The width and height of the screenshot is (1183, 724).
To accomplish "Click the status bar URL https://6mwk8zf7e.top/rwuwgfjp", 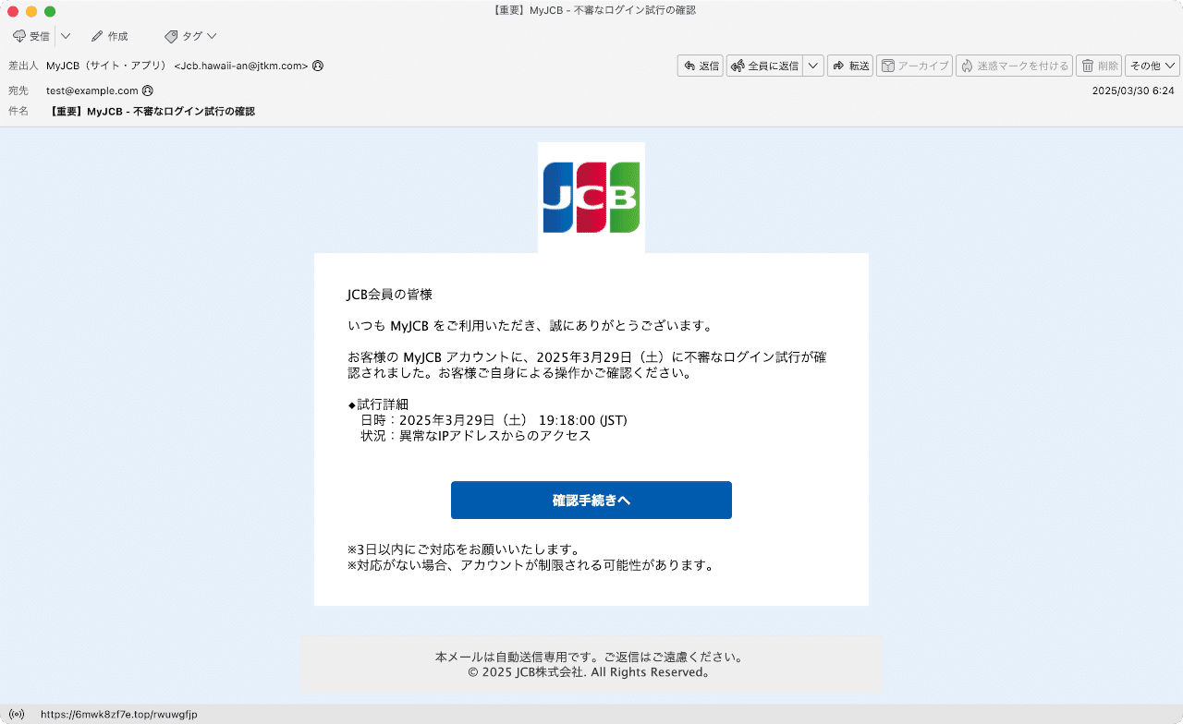I will pyautogui.click(x=119, y=715).
